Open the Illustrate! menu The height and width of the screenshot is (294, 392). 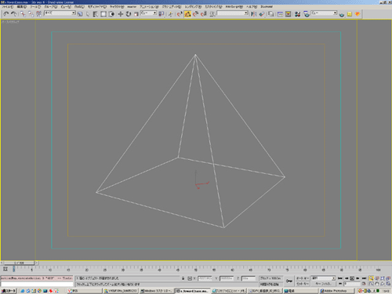pos(267,6)
